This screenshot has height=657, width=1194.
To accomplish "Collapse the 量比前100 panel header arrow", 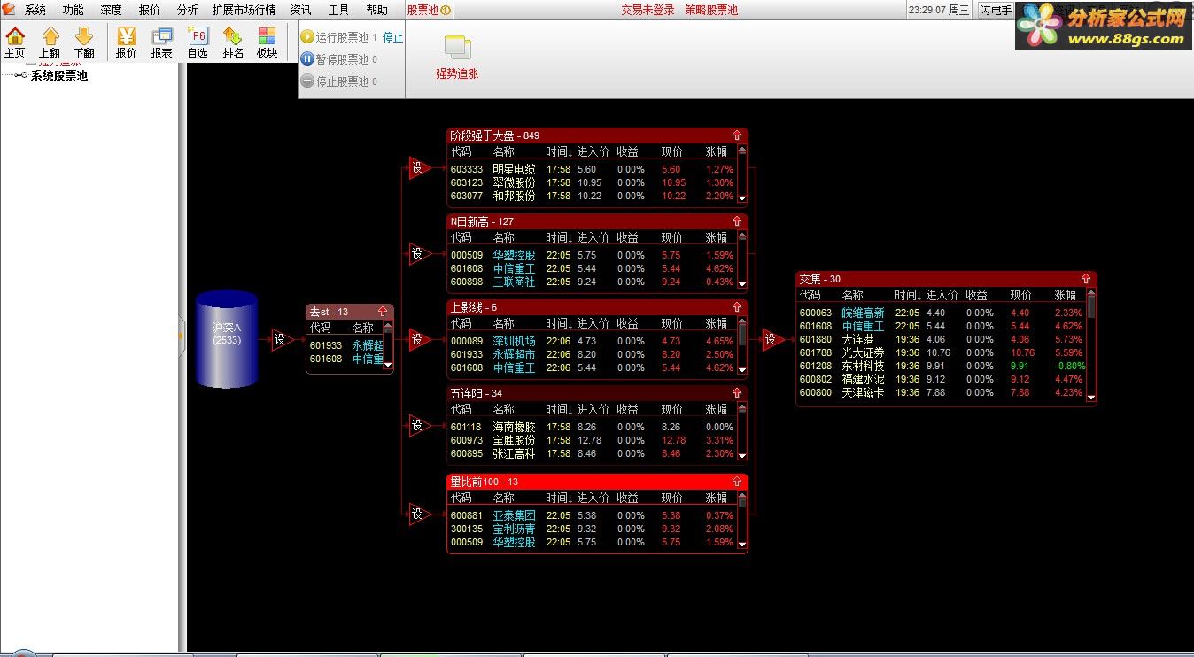I will (737, 482).
